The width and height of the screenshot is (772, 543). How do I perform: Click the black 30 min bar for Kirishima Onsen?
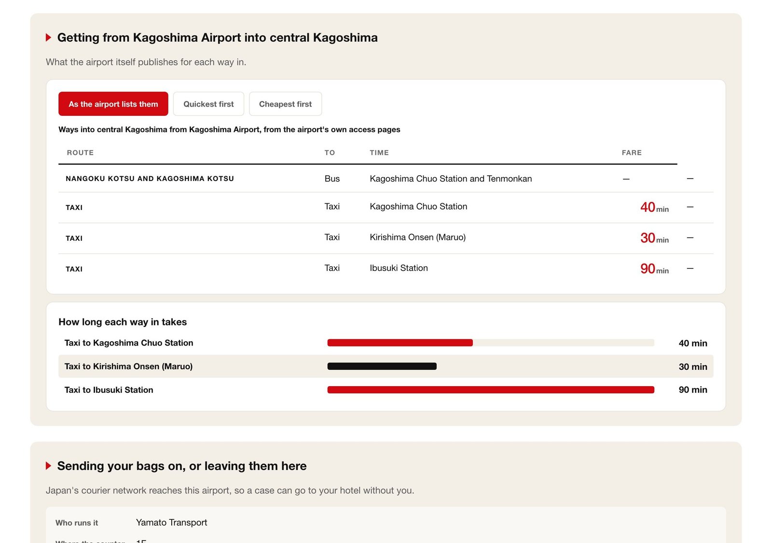pos(382,366)
